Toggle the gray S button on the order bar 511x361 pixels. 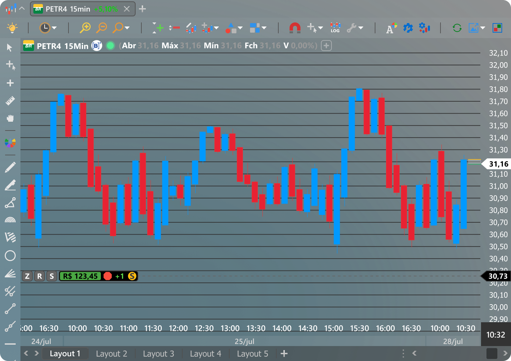tap(52, 276)
